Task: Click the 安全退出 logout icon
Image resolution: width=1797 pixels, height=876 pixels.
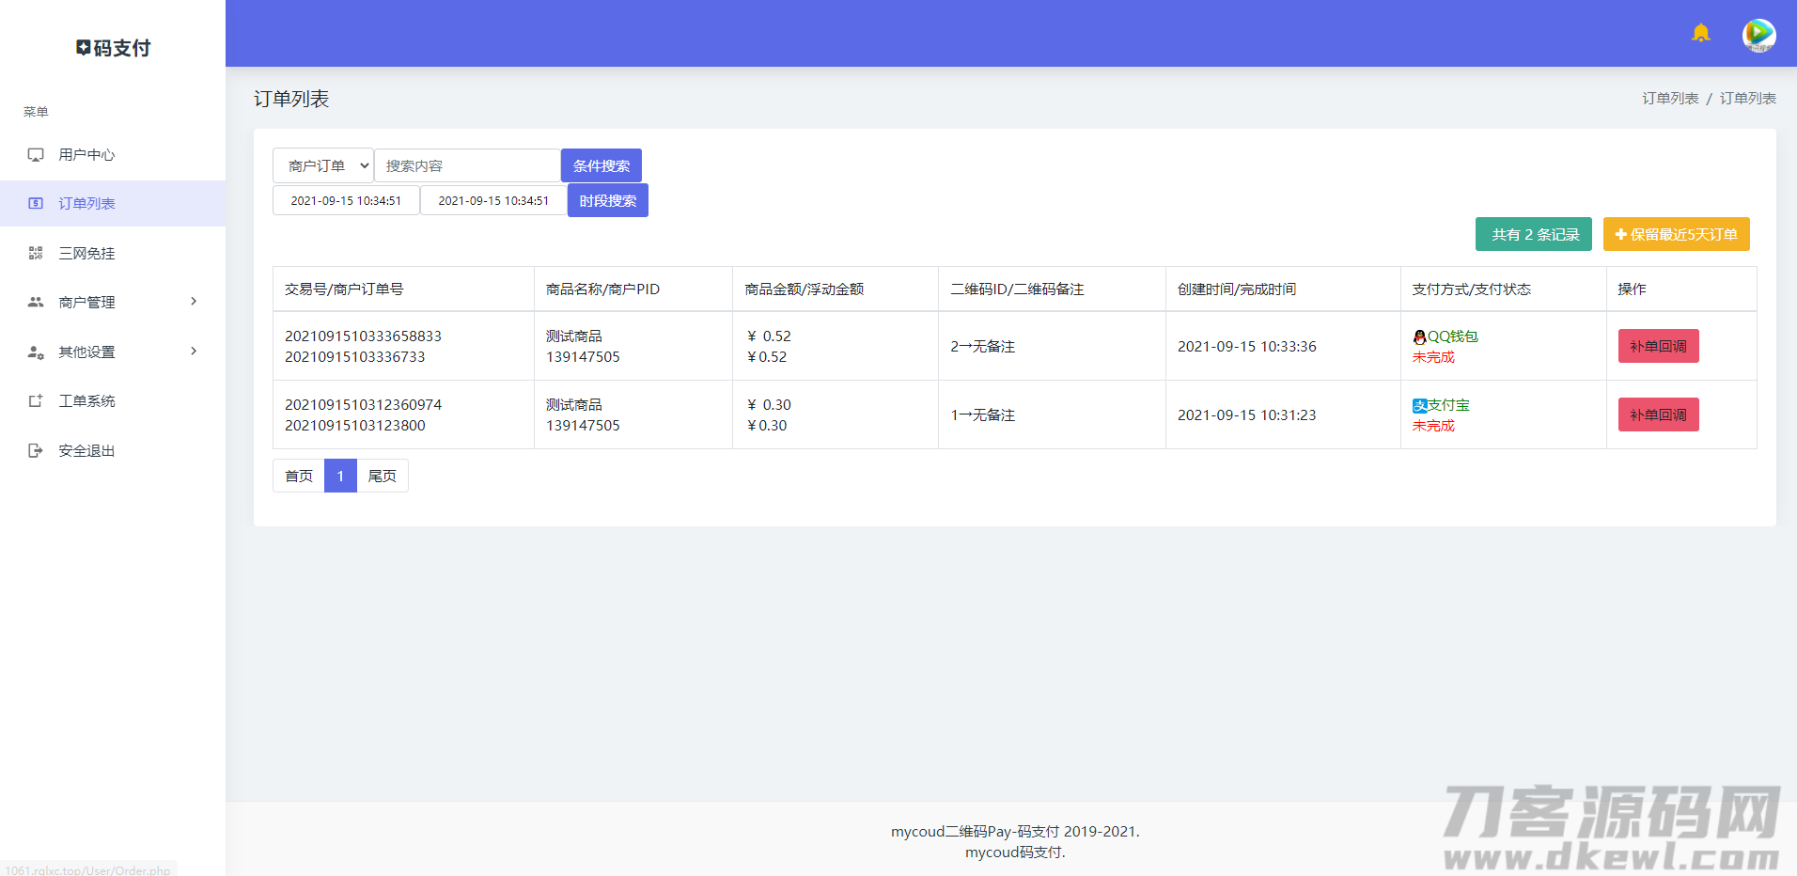Action: (x=36, y=451)
